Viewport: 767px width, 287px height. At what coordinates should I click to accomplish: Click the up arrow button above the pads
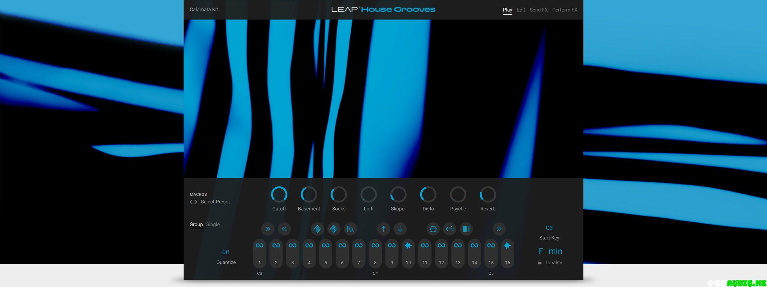[x=383, y=229]
